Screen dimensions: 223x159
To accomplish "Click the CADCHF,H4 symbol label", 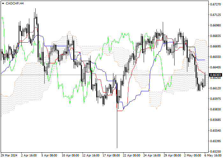I will point(15,3).
